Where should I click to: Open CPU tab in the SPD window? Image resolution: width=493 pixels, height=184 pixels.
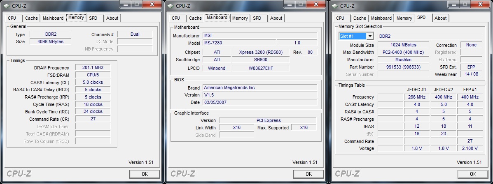[x=340, y=18]
